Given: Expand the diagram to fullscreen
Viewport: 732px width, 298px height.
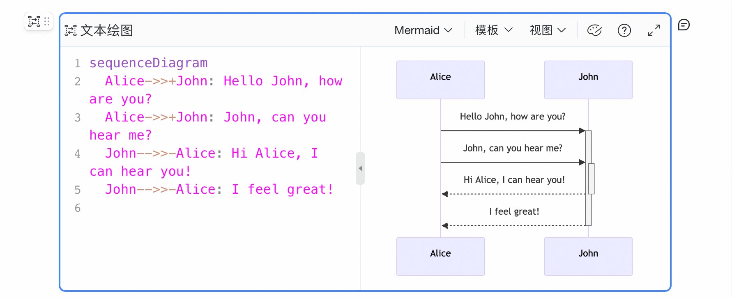Looking at the screenshot, I should [x=654, y=30].
